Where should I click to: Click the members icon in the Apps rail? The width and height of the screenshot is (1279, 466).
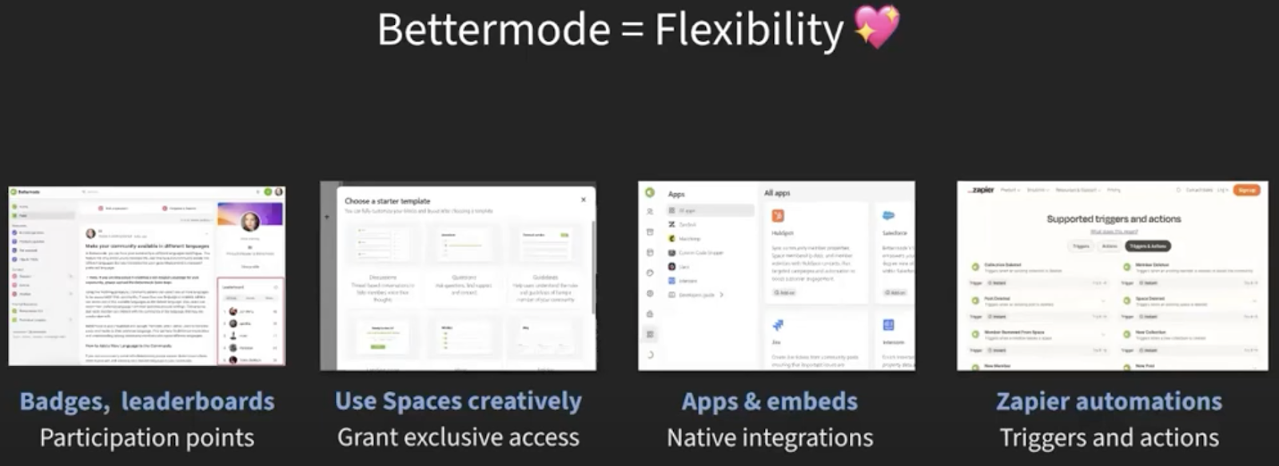click(650, 211)
